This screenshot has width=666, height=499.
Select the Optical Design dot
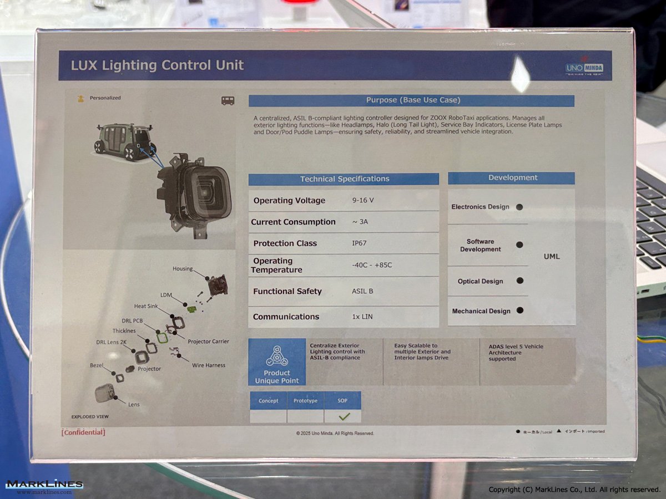[519, 281]
